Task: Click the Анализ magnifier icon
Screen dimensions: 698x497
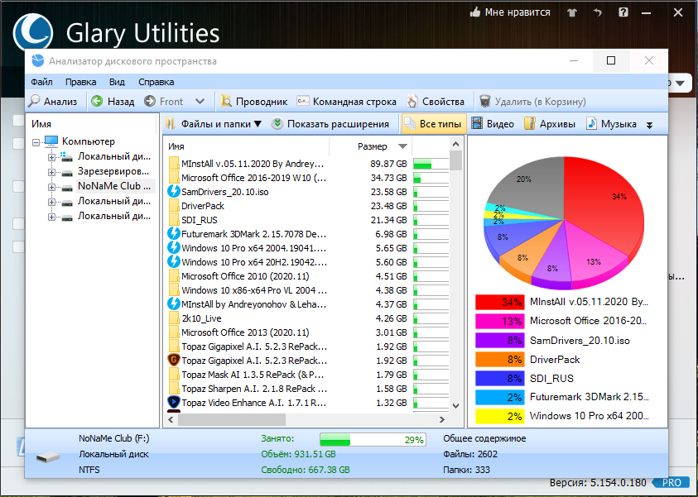Action: pyautogui.click(x=34, y=102)
